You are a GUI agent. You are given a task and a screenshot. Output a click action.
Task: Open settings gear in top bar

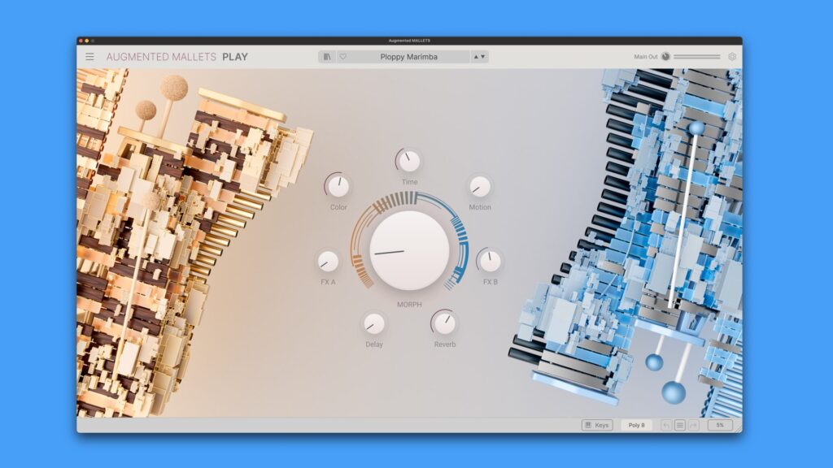coord(732,56)
